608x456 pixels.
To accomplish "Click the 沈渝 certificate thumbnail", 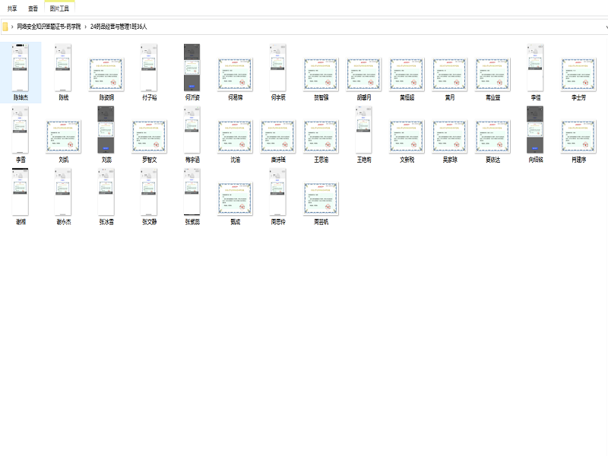I will tap(236, 136).
